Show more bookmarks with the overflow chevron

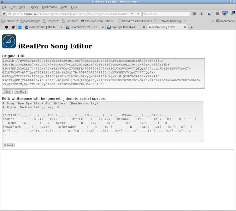[213, 21]
